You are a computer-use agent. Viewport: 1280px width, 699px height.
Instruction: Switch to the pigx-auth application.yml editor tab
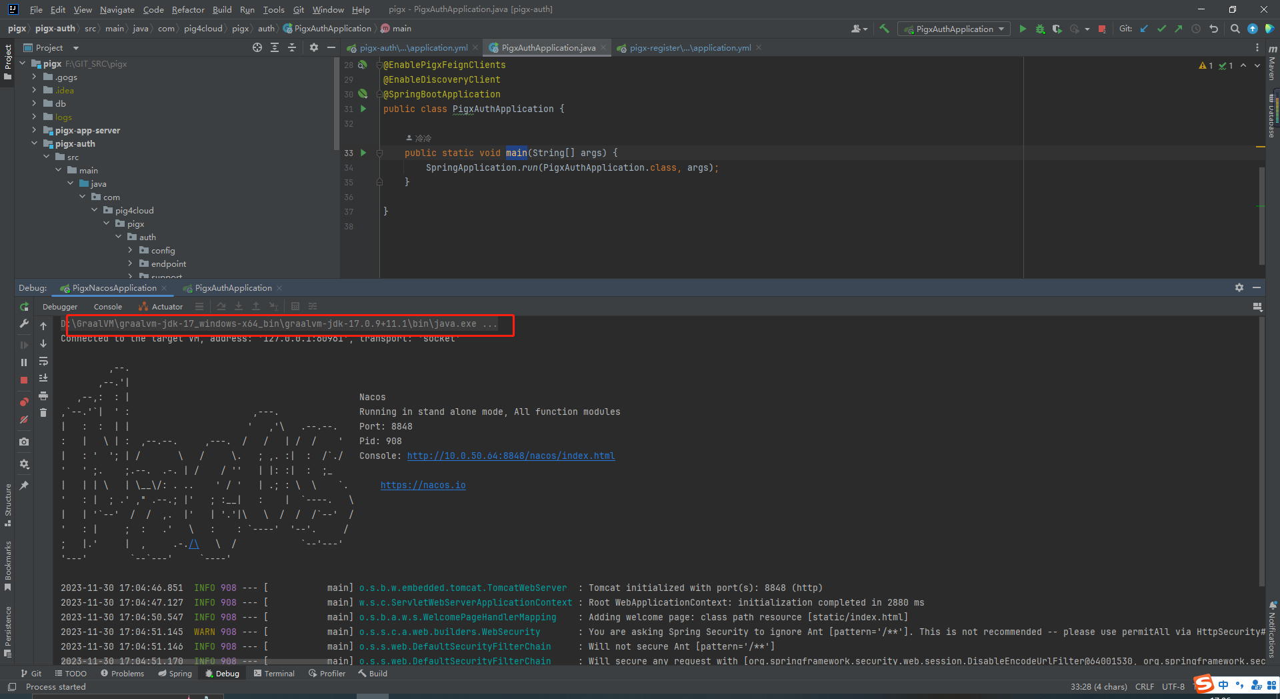coord(413,47)
